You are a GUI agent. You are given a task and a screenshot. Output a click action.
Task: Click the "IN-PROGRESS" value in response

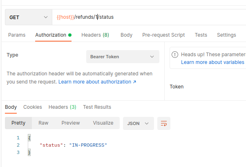pyautogui.click(x=88, y=145)
